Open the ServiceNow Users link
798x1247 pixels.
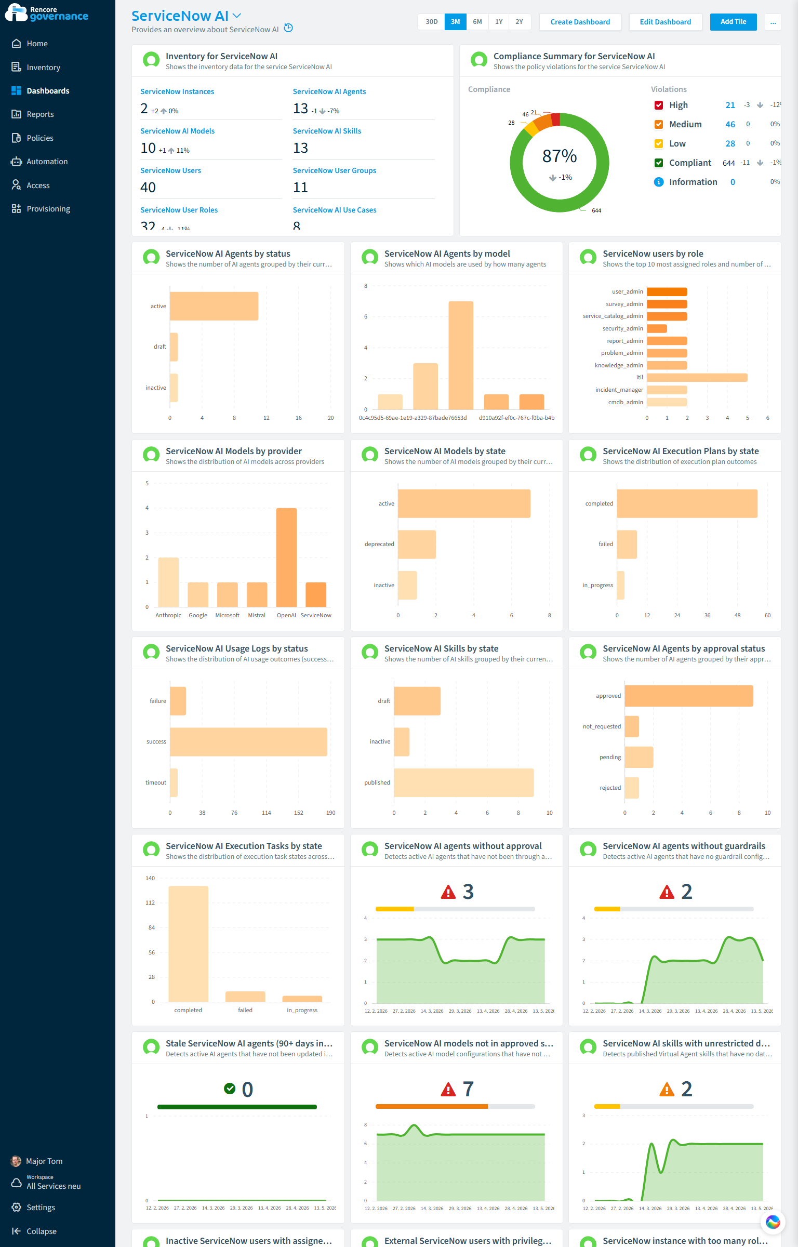(x=170, y=170)
